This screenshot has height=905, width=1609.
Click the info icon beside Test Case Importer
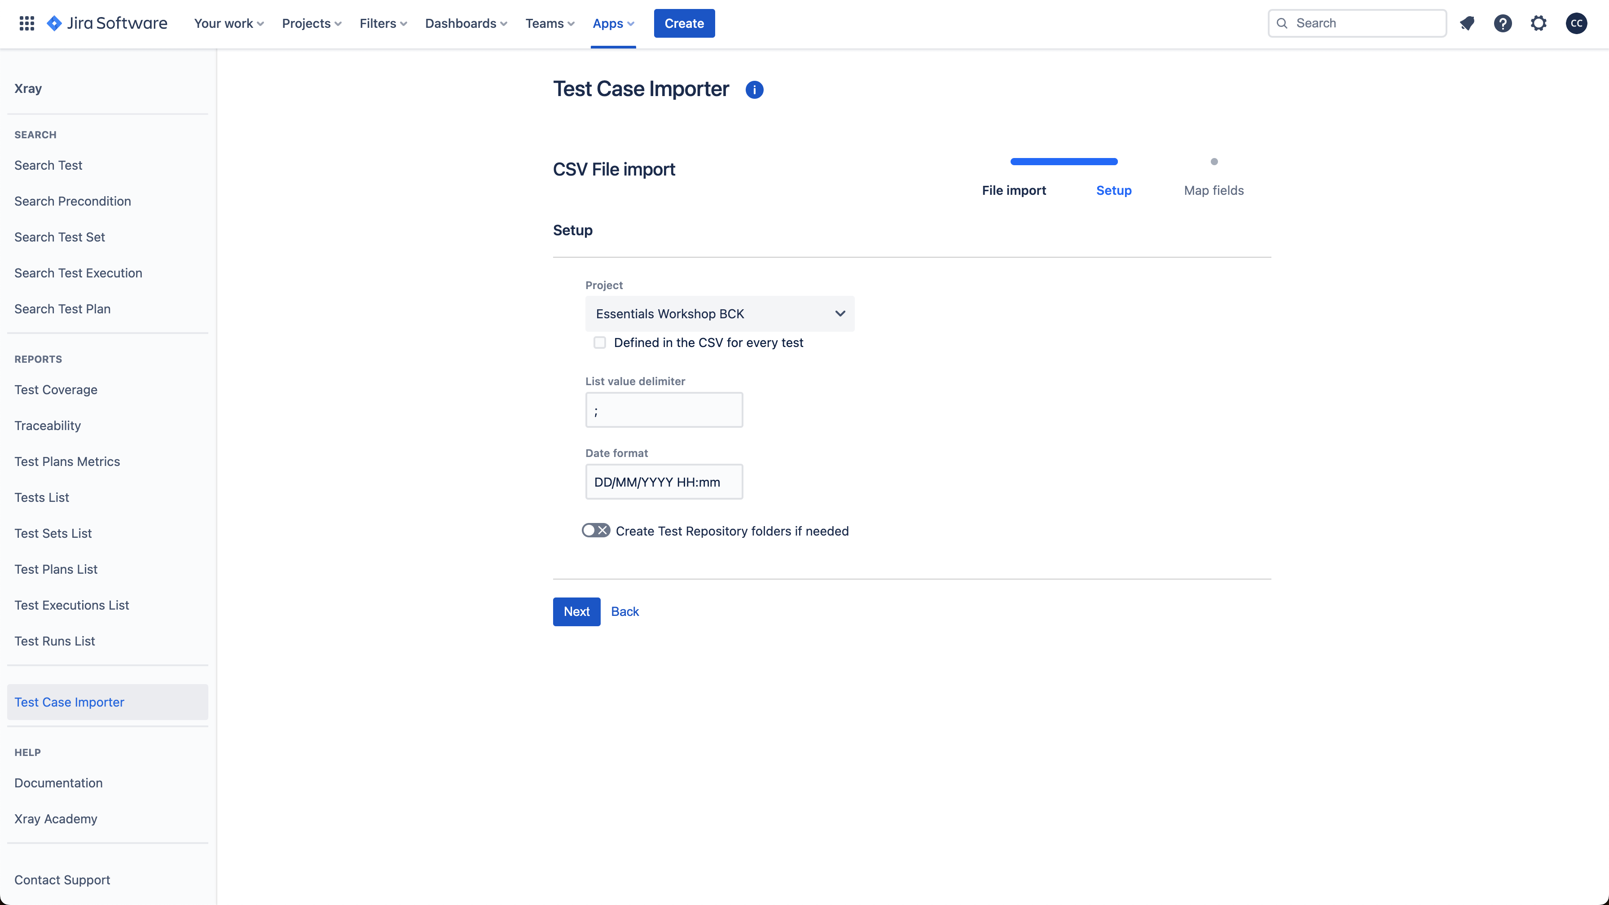click(x=755, y=89)
